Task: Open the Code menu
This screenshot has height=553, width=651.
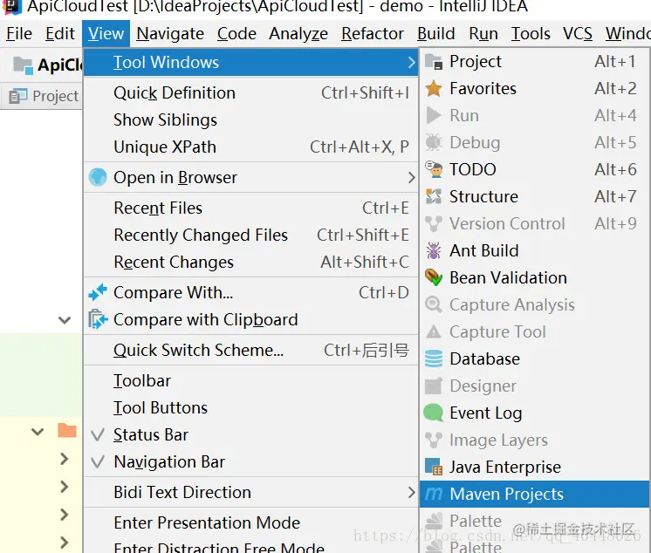Action: [x=236, y=34]
